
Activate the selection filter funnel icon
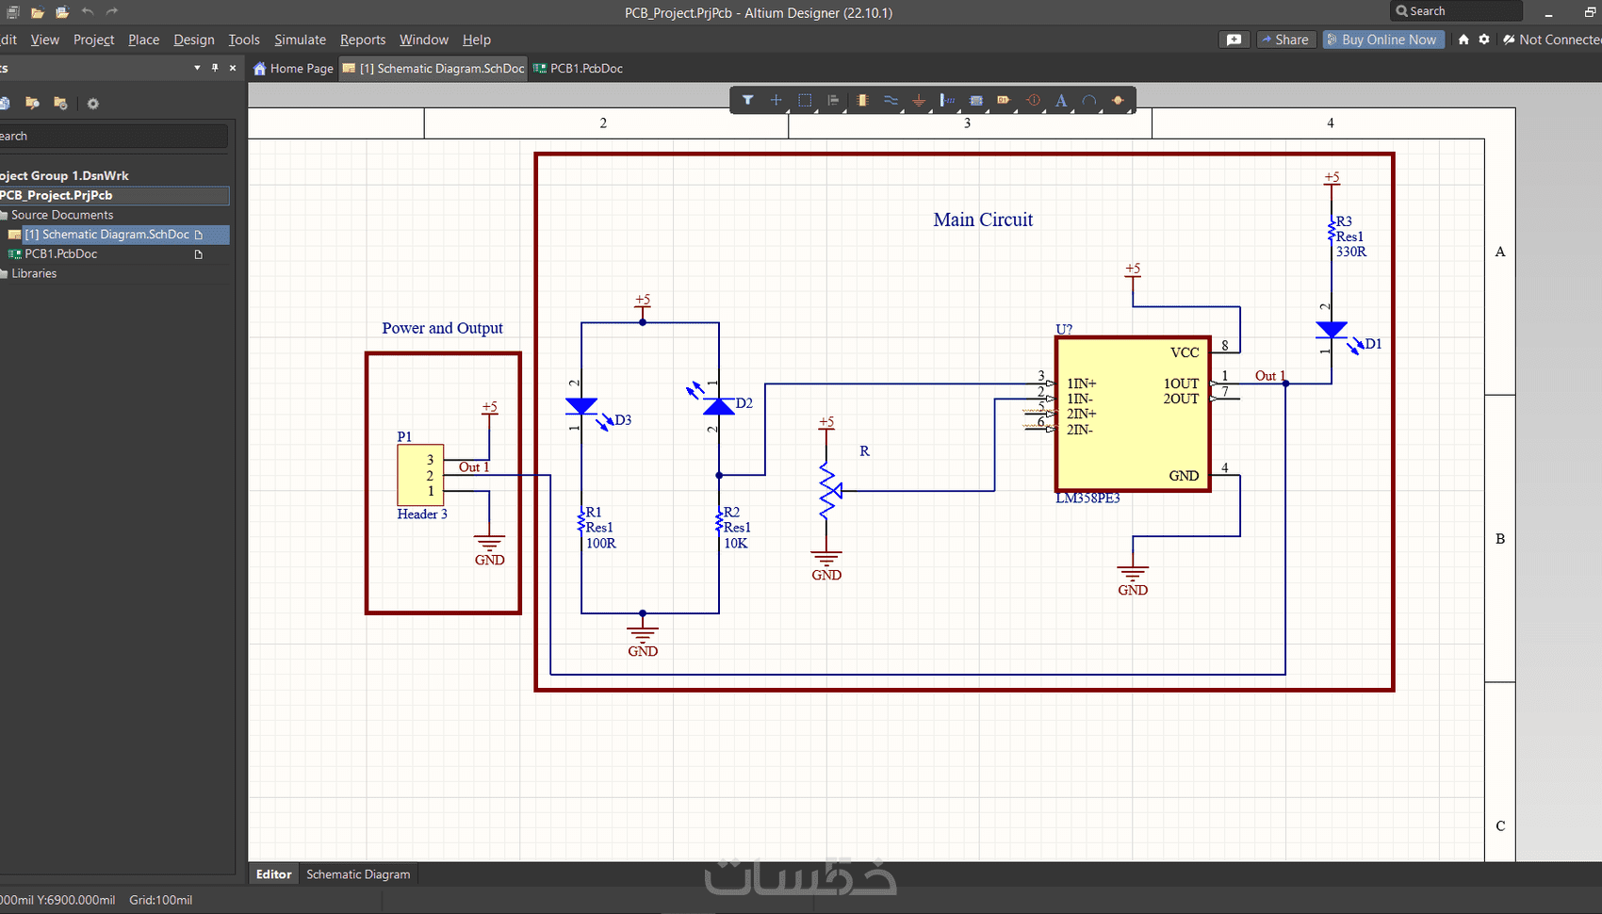(747, 100)
